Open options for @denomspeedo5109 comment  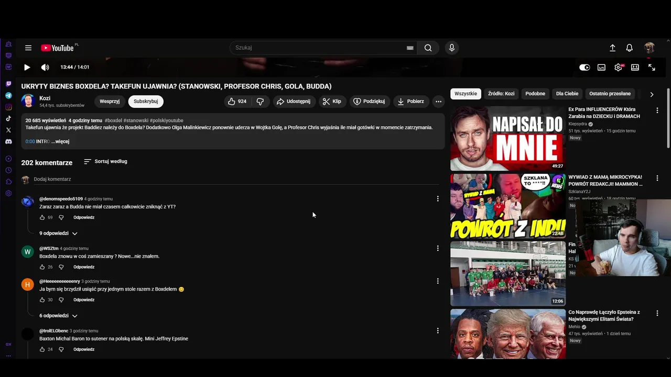pos(438,198)
